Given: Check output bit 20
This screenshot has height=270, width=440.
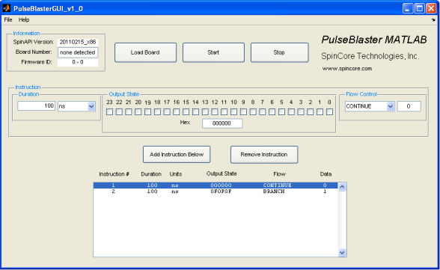Looking at the screenshot, I should pos(138,112).
